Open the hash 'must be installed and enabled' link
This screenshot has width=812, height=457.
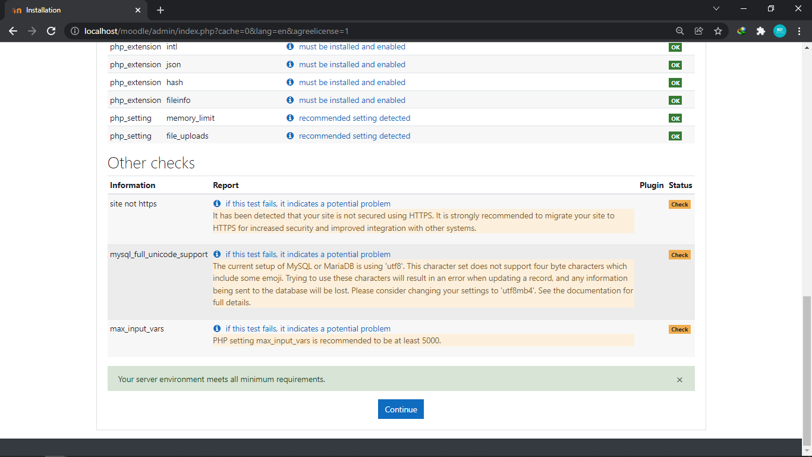click(352, 82)
